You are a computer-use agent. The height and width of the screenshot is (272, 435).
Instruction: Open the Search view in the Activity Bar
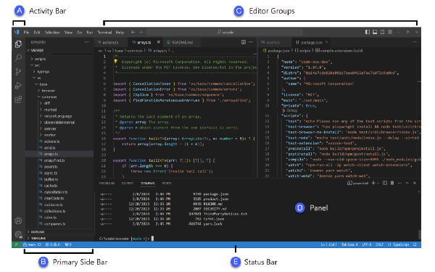click(18, 58)
